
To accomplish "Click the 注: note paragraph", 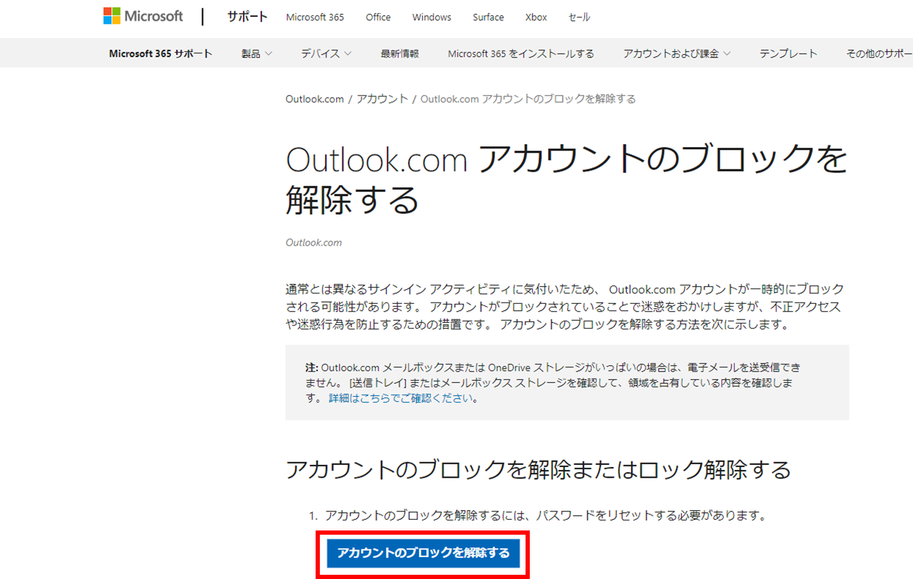I will coord(552,383).
